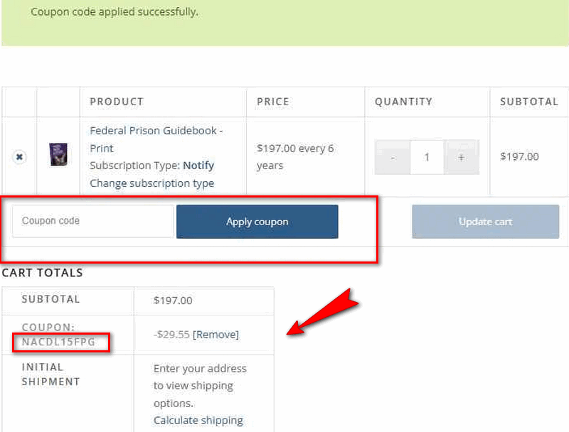Image resolution: width=569 pixels, height=432 pixels.
Task: Click the Federal Prison Guidebook thumbnail image
Action: click(58, 155)
